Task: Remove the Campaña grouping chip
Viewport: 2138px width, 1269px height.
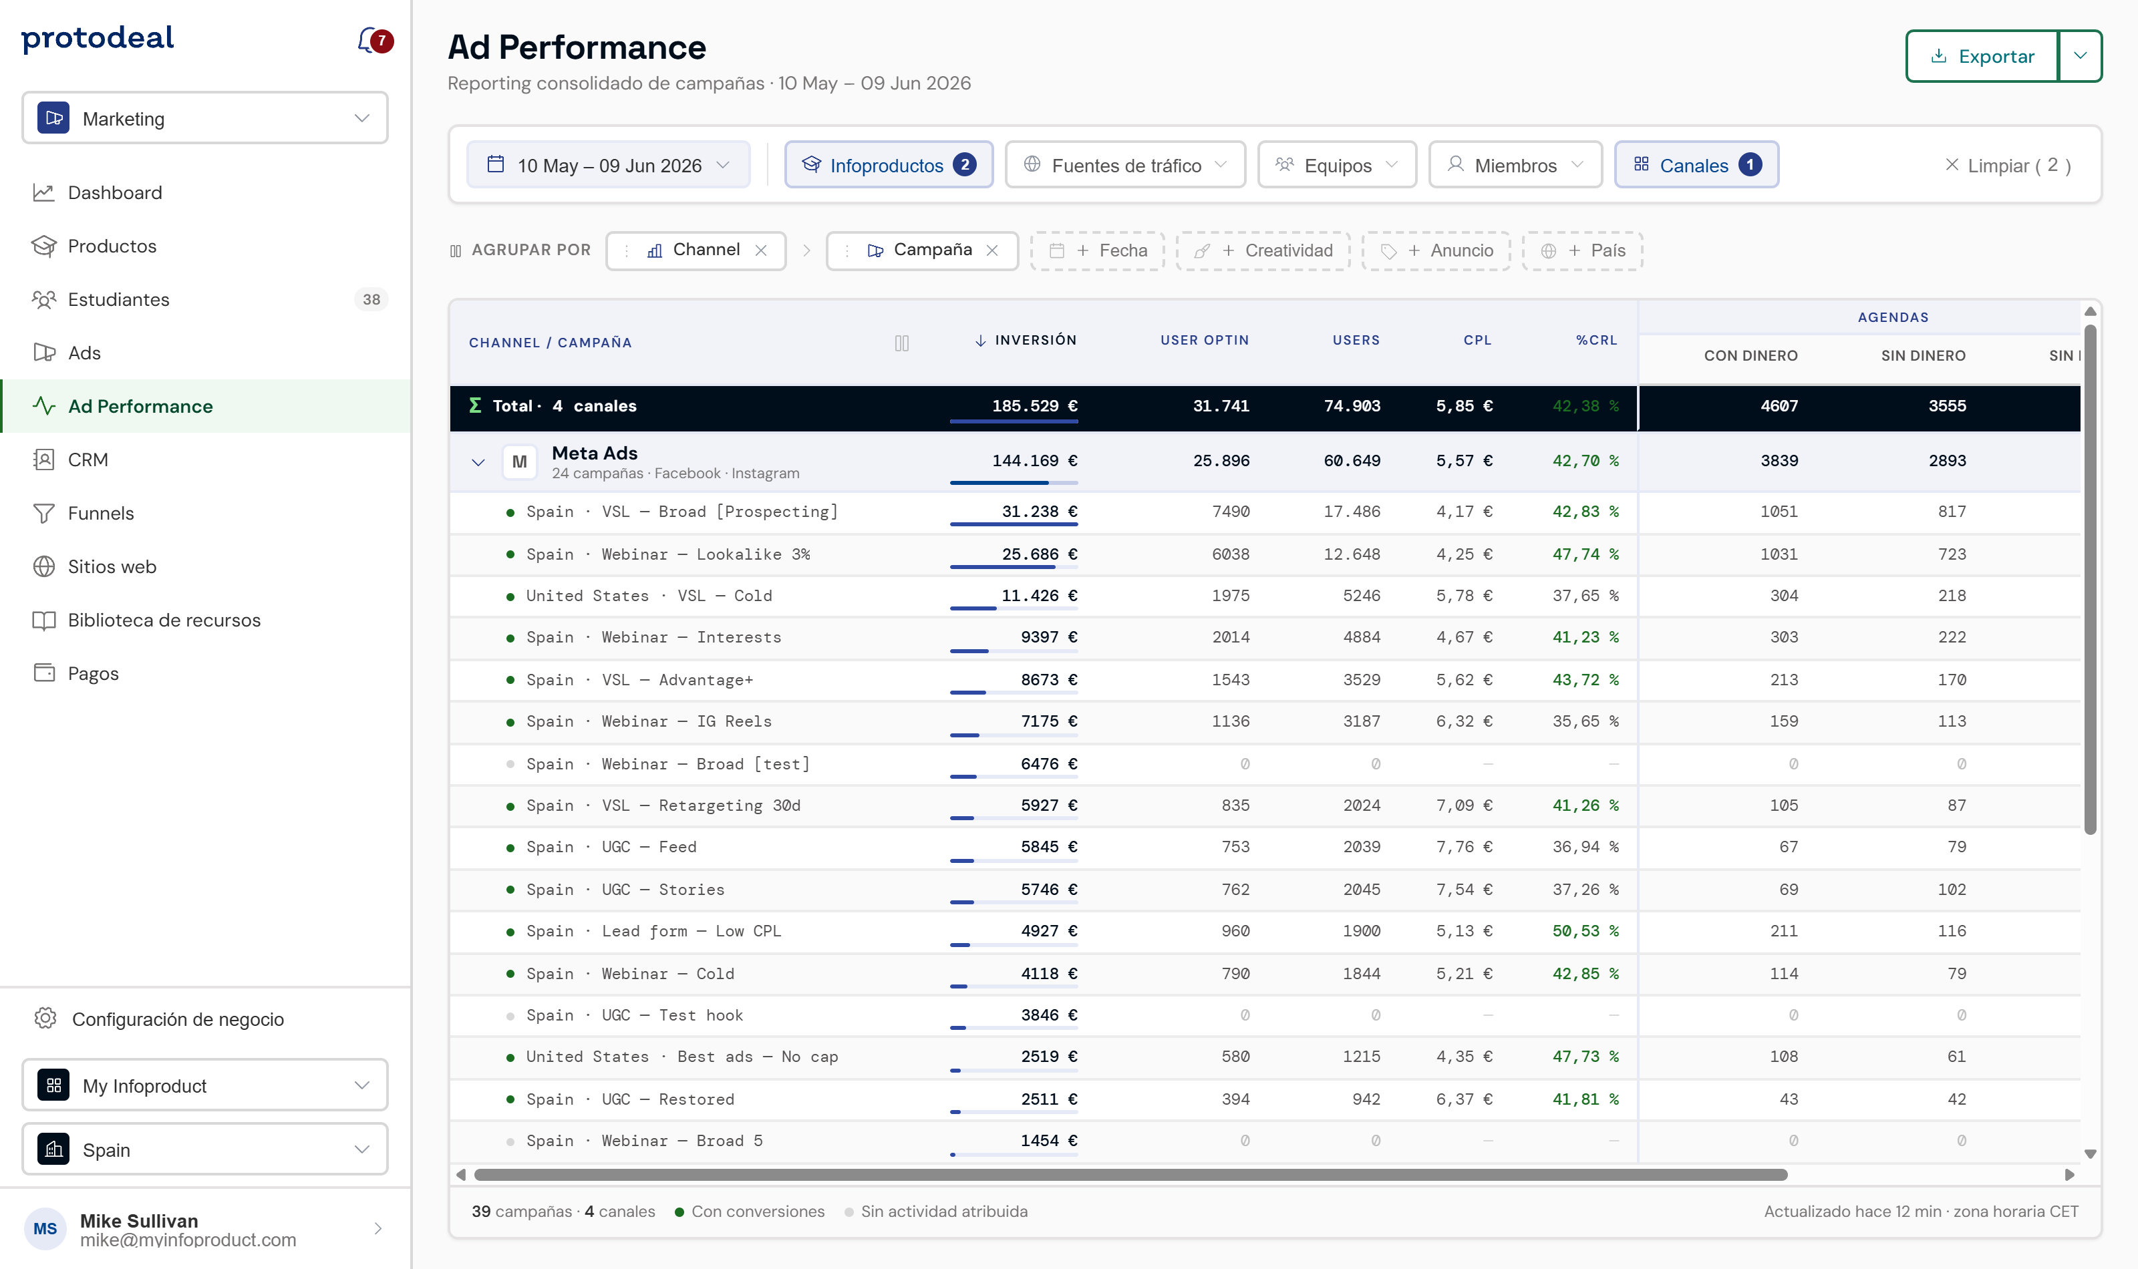Action: click(992, 250)
